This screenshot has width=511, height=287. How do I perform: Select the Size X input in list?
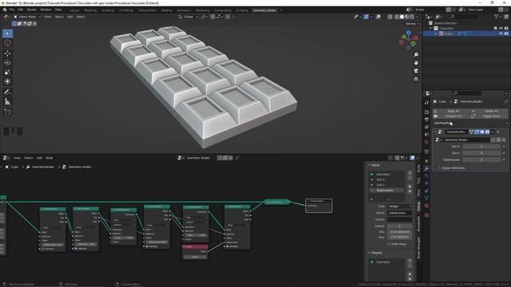point(386,179)
